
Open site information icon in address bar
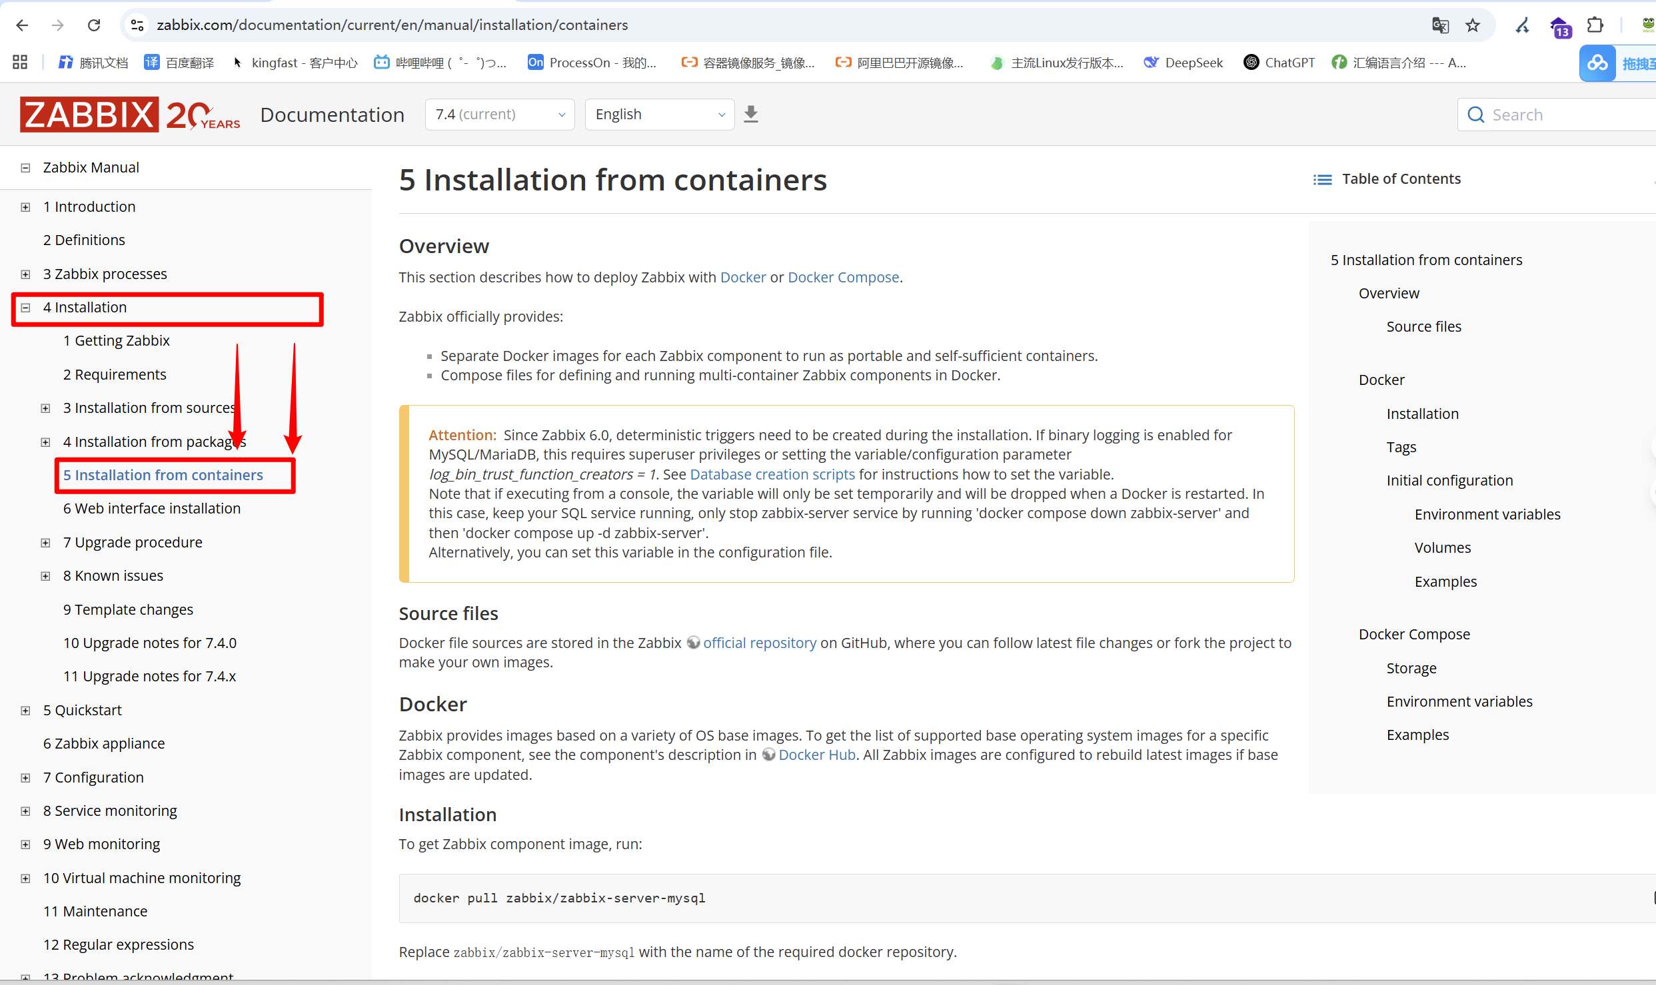(137, 25)
